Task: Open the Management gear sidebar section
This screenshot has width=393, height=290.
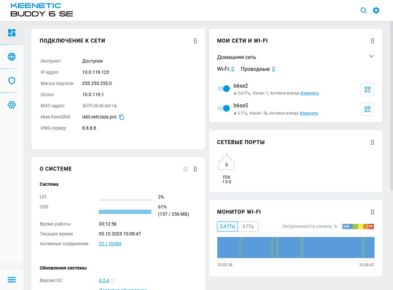Action: pos(12,105)
